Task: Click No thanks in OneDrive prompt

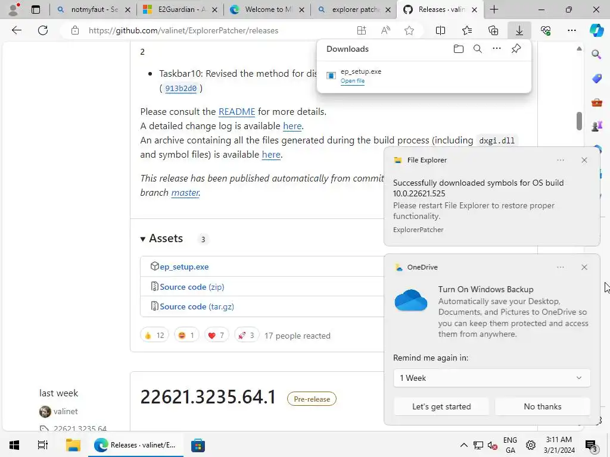Action: [542, 407]
